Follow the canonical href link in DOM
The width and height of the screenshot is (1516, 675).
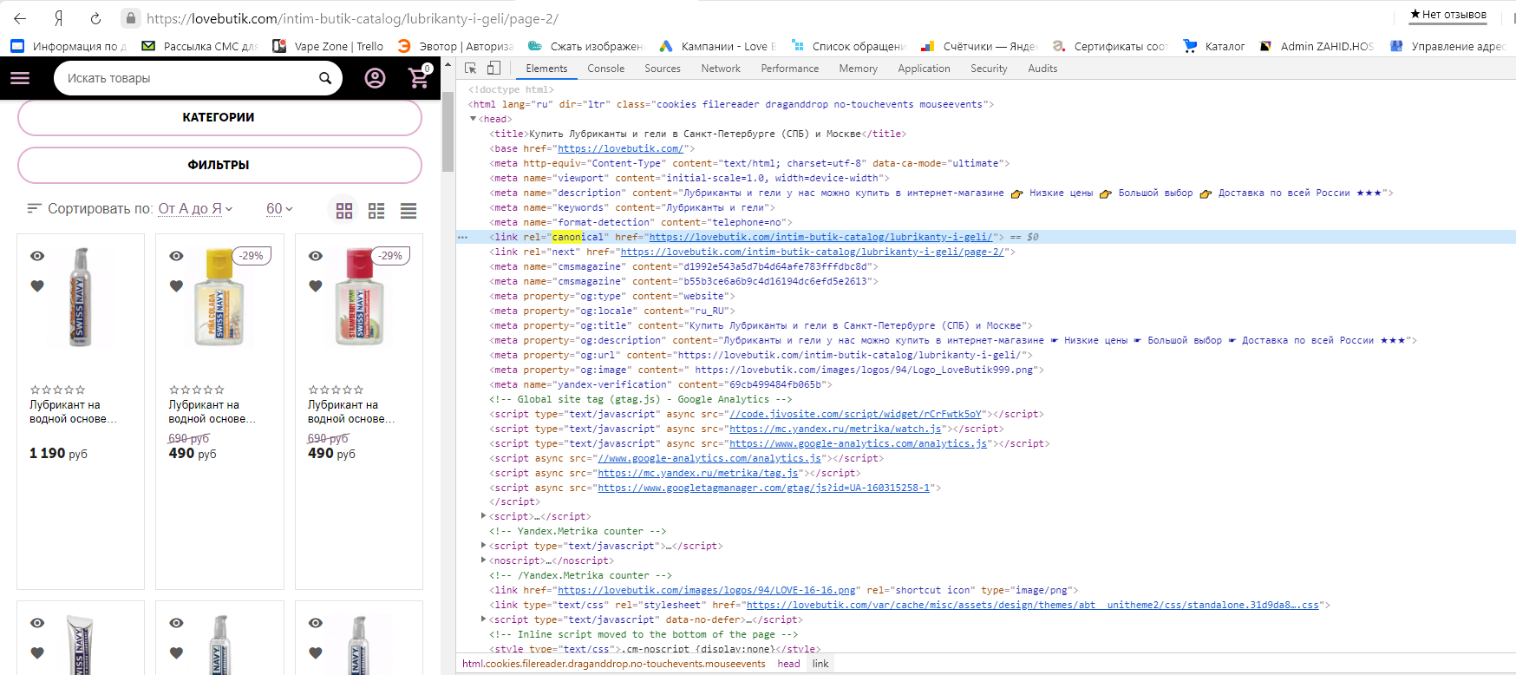[820, 237]
